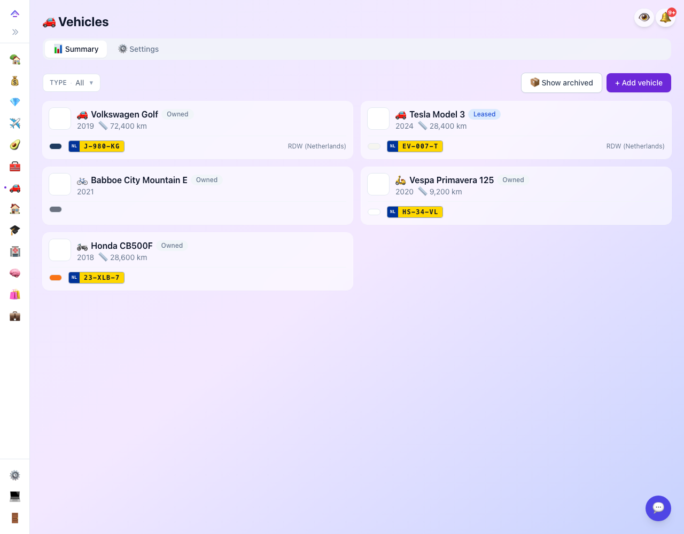Open the airplane travel sidebar section
Screen dimensions: 684x534
15,123
